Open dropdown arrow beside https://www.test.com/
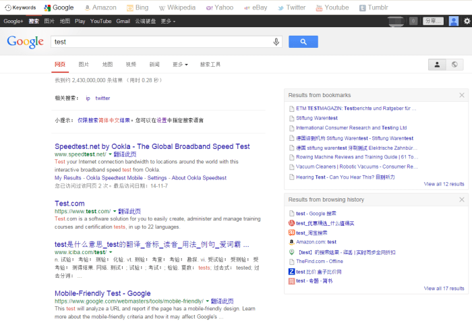The image size is (472, 327). click(x=115, y=211)
